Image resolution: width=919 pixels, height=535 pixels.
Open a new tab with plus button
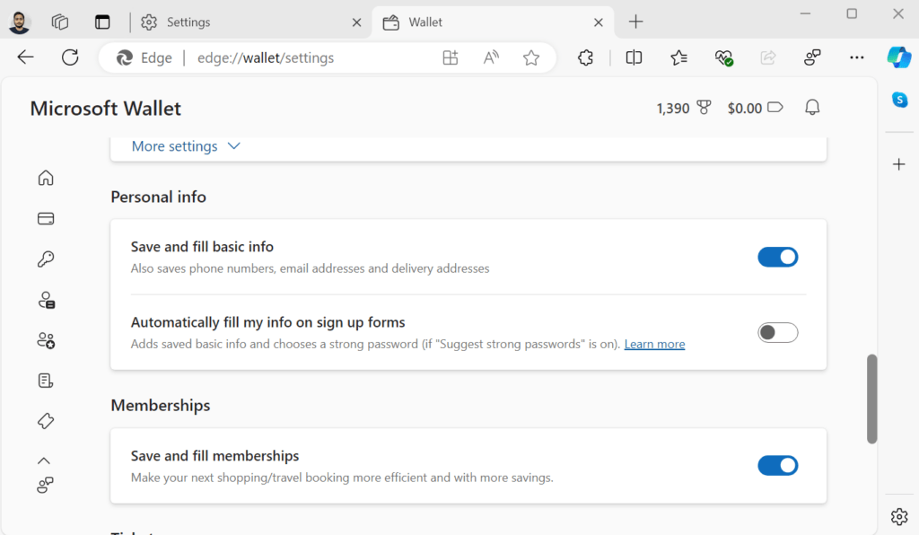(636, 22)
